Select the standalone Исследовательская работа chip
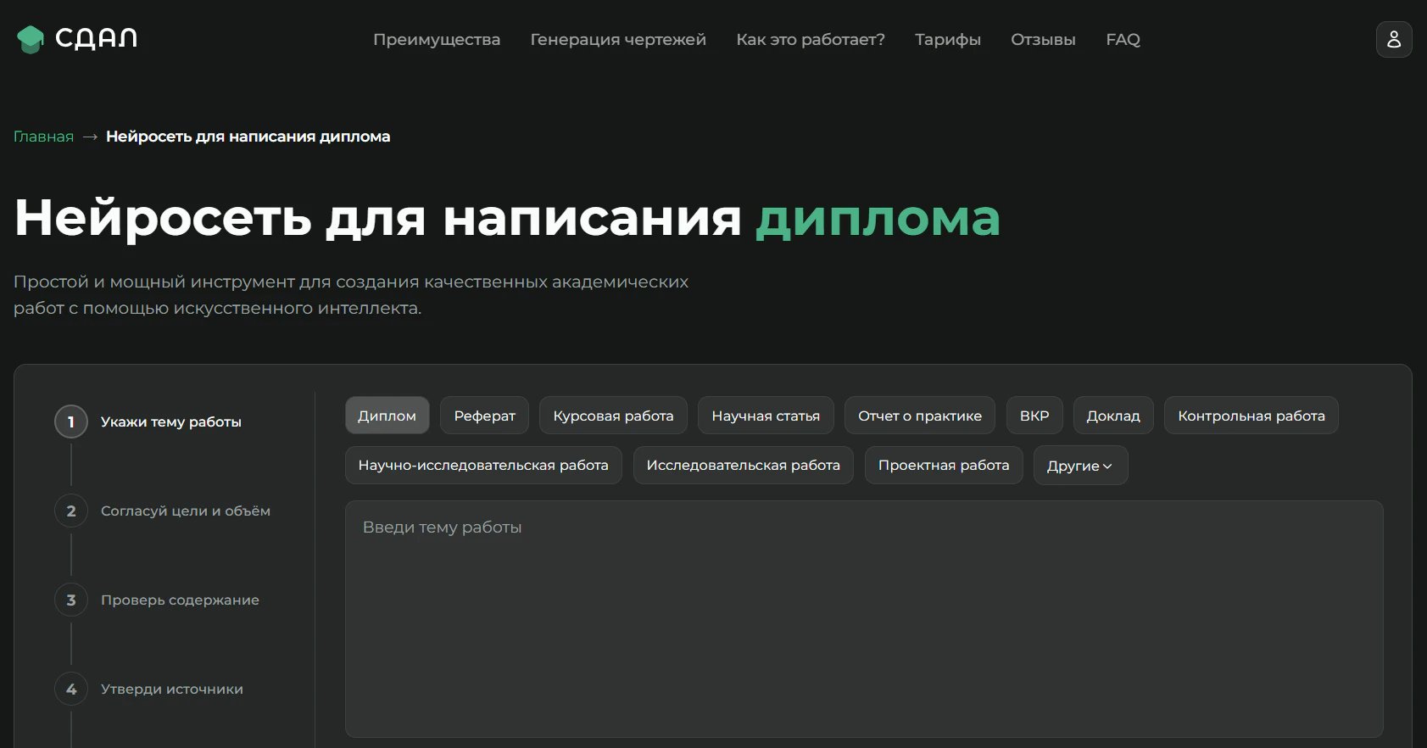This screenshot has width=1427, height=748. (x=743, y=466)
